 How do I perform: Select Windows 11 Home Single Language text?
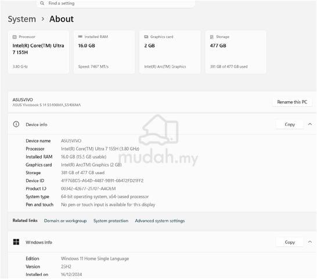[95, 259]
